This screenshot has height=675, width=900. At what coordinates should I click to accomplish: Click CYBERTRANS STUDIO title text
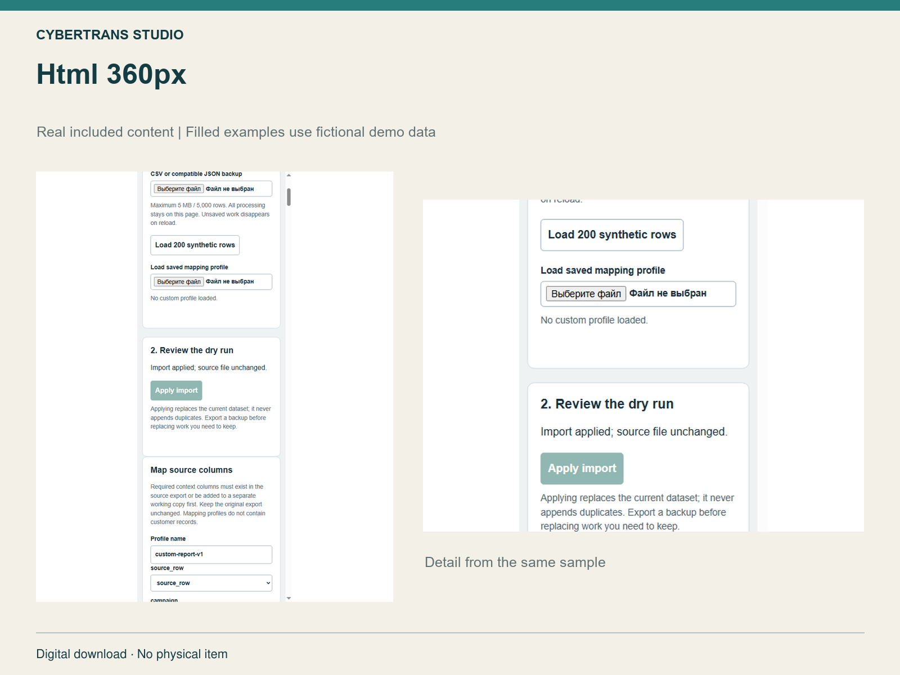110,35
